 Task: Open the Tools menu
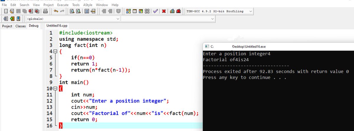point(76,5)
